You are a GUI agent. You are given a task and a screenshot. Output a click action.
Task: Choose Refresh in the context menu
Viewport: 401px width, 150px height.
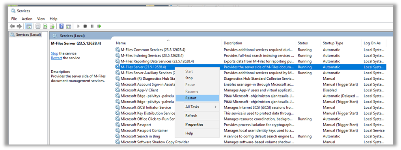pyautogui.click(x=197, y=115)
